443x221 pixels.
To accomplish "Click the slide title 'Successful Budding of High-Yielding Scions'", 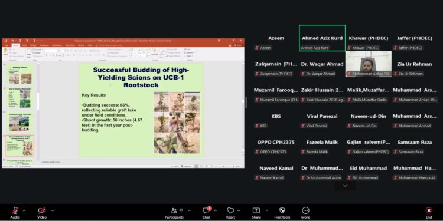I will pos(141,77).
